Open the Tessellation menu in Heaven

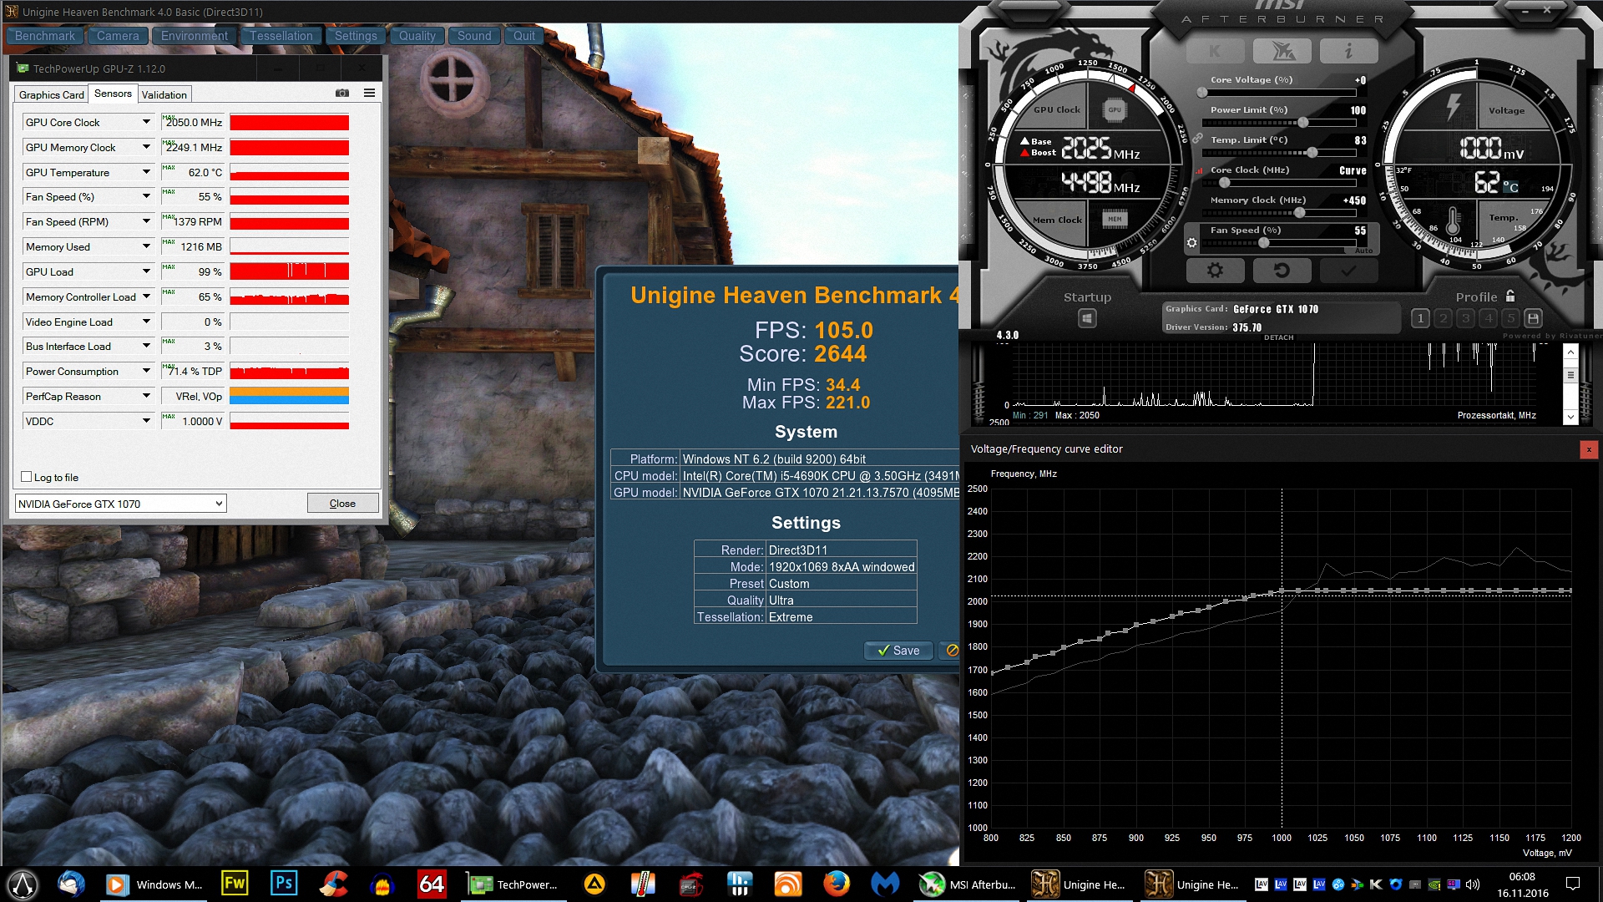[x=281, y=36]
